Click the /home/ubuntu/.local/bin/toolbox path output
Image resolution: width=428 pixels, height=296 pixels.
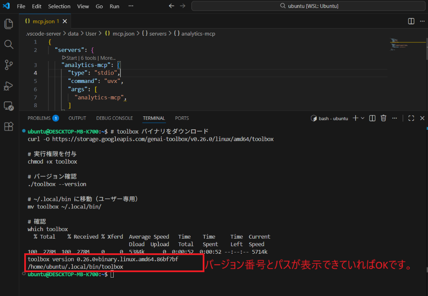[x=75, y=267]
